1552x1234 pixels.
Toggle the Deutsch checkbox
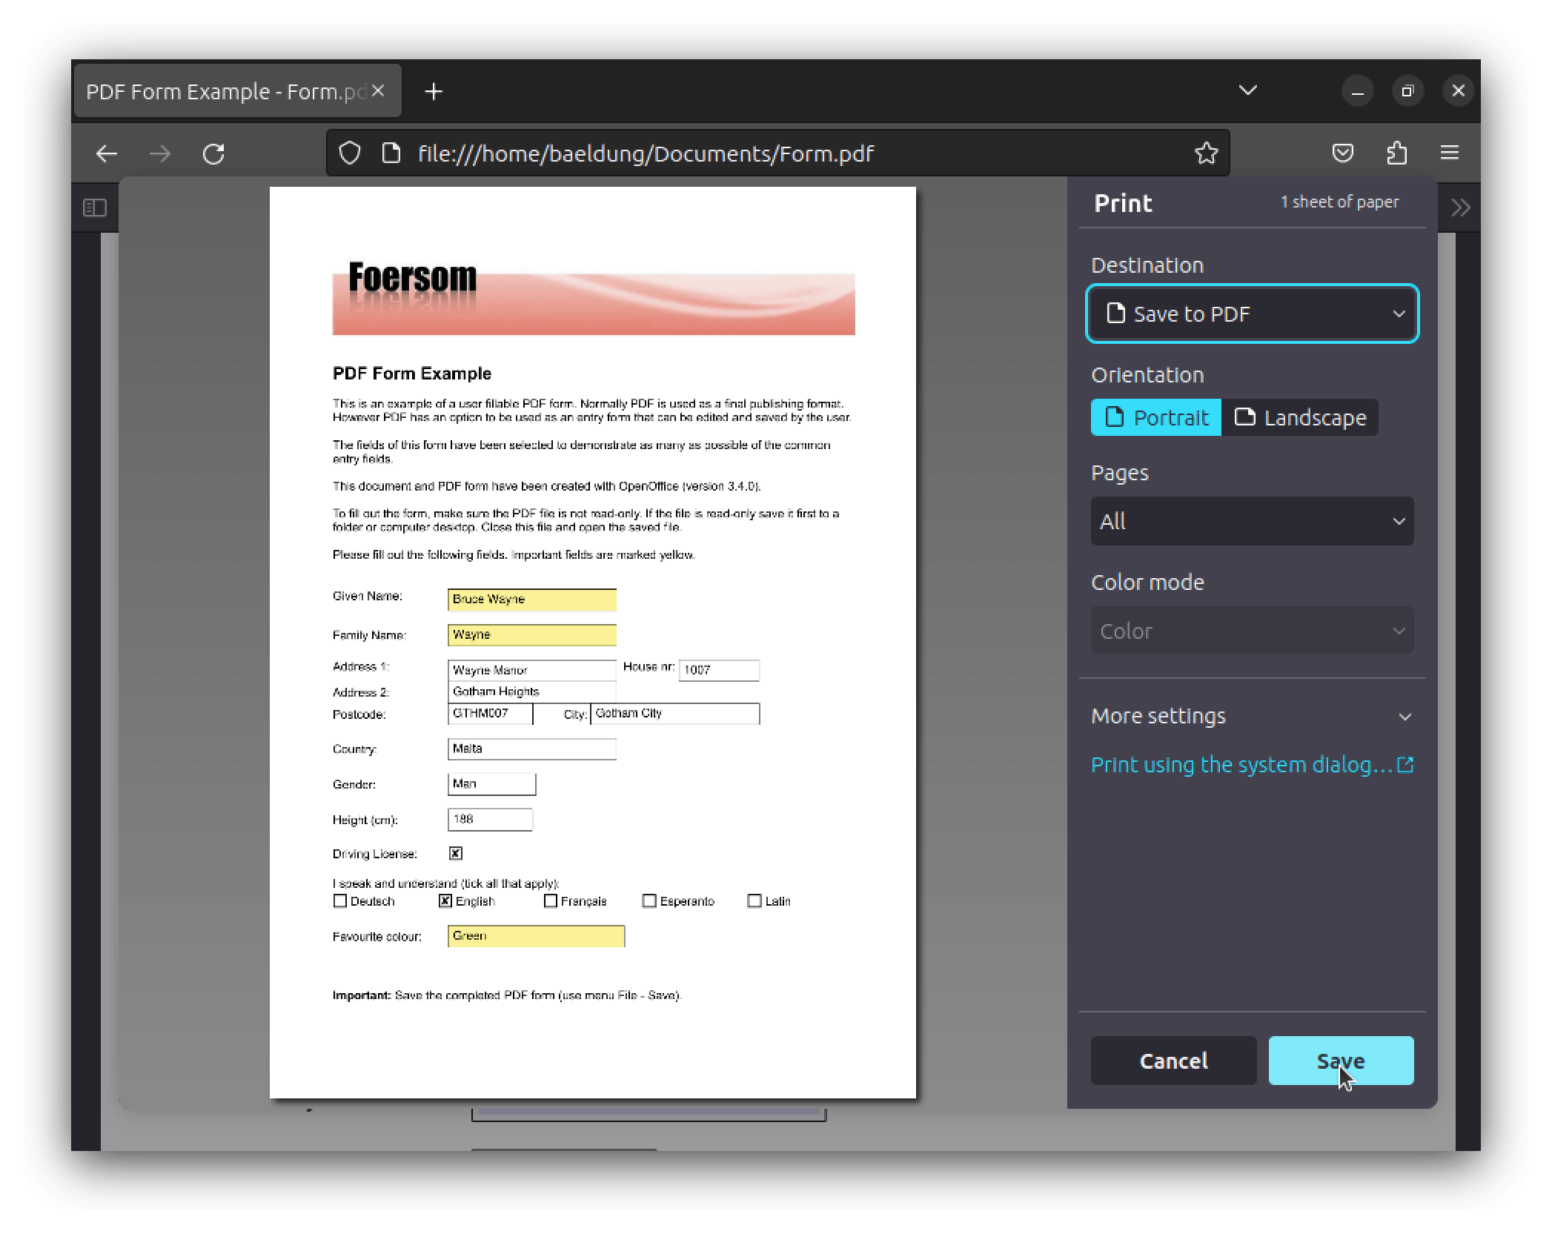(340, 900)
